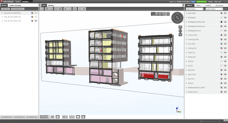Screen dimensions: 228x123
Task: Click the fullscreen icon above the 3D view
Action: 168,14
